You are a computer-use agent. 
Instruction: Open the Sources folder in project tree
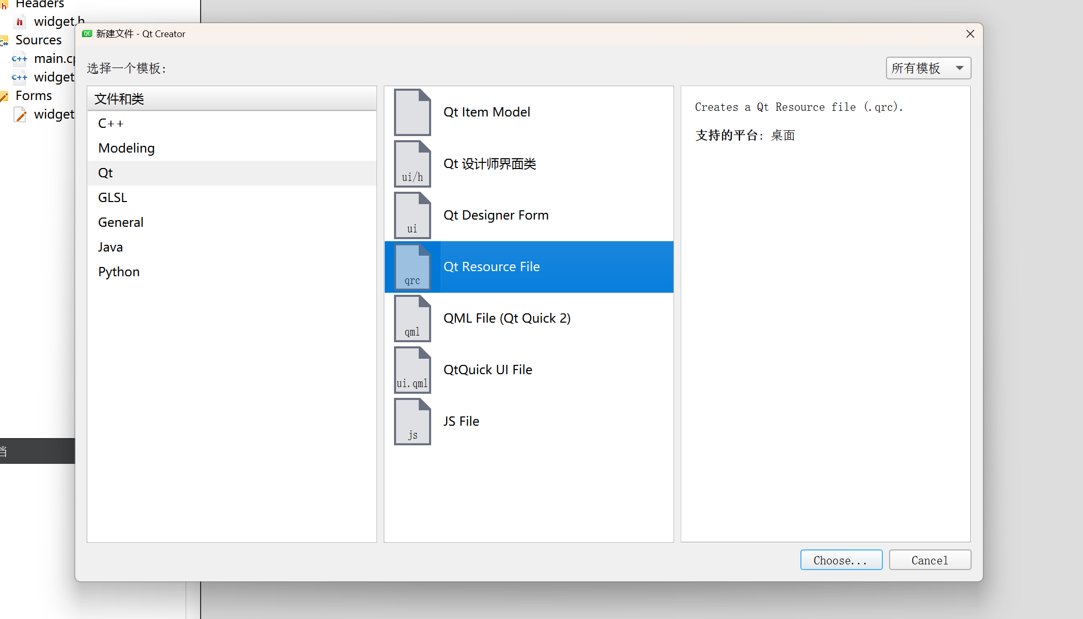pyautogui.click(x=38, y=40)
